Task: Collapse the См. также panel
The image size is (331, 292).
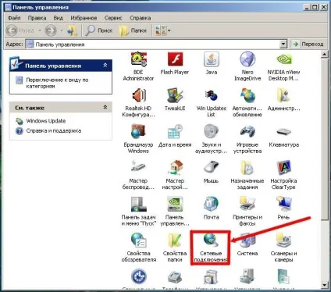Action: click(105, 107)
